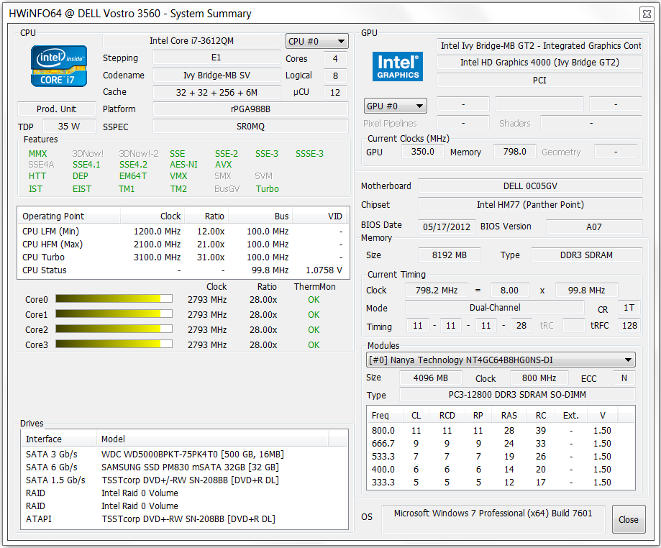Select the 666.7 frequency timing row
The width and height of the screenshot is (661, 548).
[x=501, y=444]
